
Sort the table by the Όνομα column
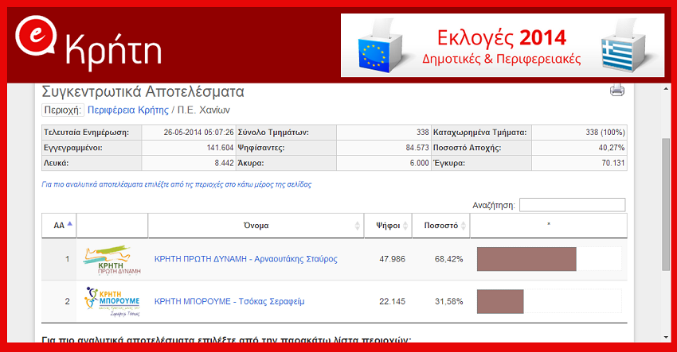(256, 226)
